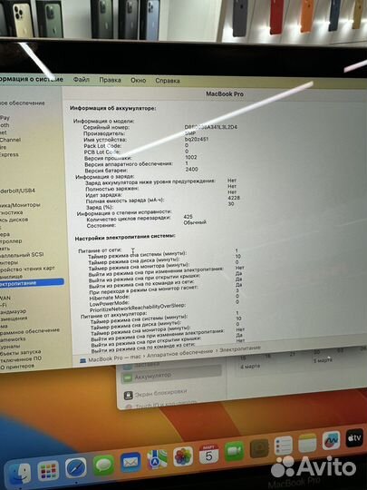Click full charge capacity value 4228
This screenshot has width=367, height=490.
[x=234, y=198]
